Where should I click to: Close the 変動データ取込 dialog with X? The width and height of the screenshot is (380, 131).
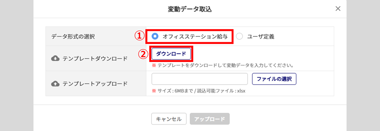[x=338, y=9]
